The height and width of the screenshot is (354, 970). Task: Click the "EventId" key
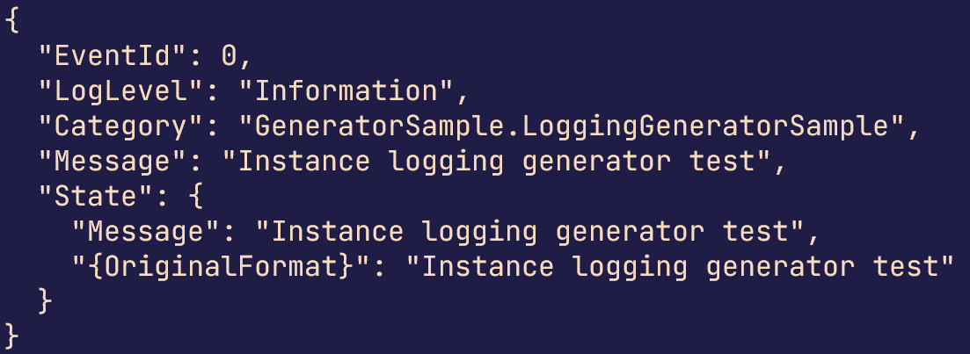tap(113, 57)
